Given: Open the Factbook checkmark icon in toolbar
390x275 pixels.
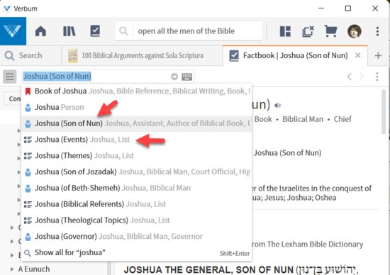Looking at the screenshot, I should [x=95, y=31].
